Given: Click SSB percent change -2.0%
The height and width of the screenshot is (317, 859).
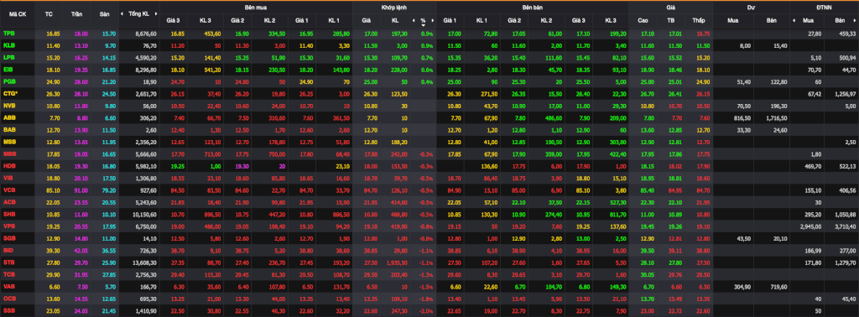Looking at the screenshot, I should click(425, 310).
